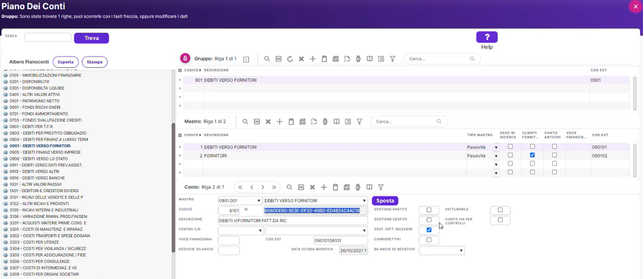The height and width of the screenshot is (279, 644).
Task: Select 0916 - DEBITI VERSO BANCHE in tree
Action: point(37,178)
